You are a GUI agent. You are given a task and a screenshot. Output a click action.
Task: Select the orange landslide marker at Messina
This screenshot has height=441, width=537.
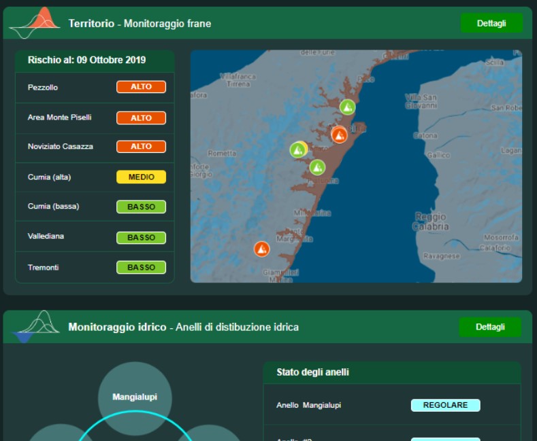click(x=339, y=135)
